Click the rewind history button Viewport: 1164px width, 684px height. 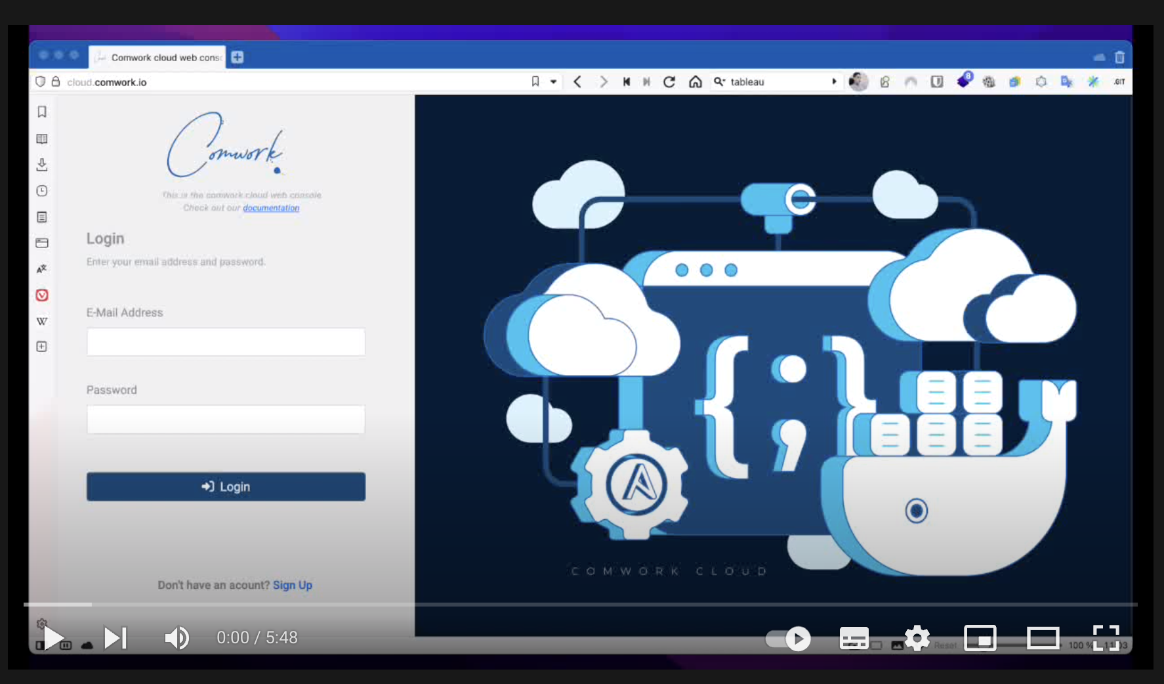tap(627, 81)
